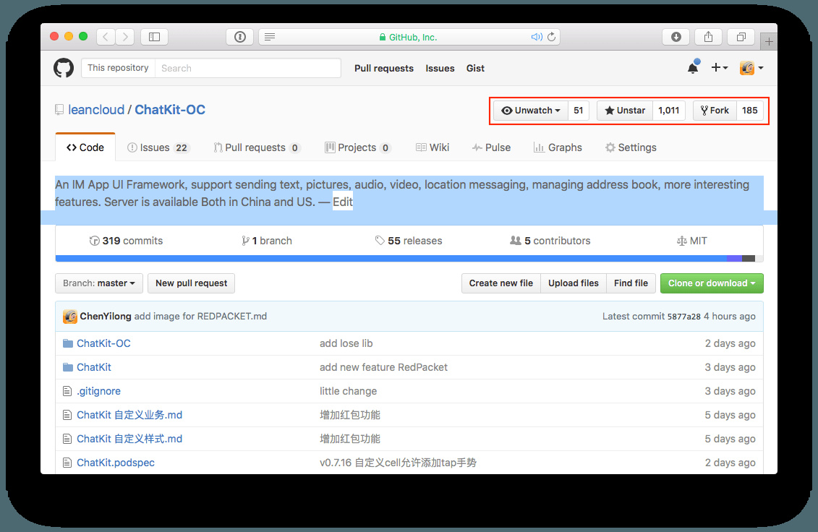View the 185 forks count
Screen dimensions: 818x532
point(750,111)
